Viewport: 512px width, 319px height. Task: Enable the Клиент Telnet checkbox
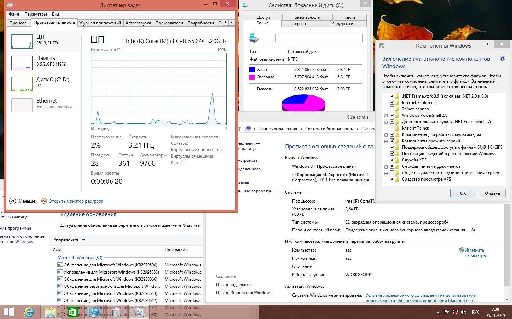[x=392, y=128]
